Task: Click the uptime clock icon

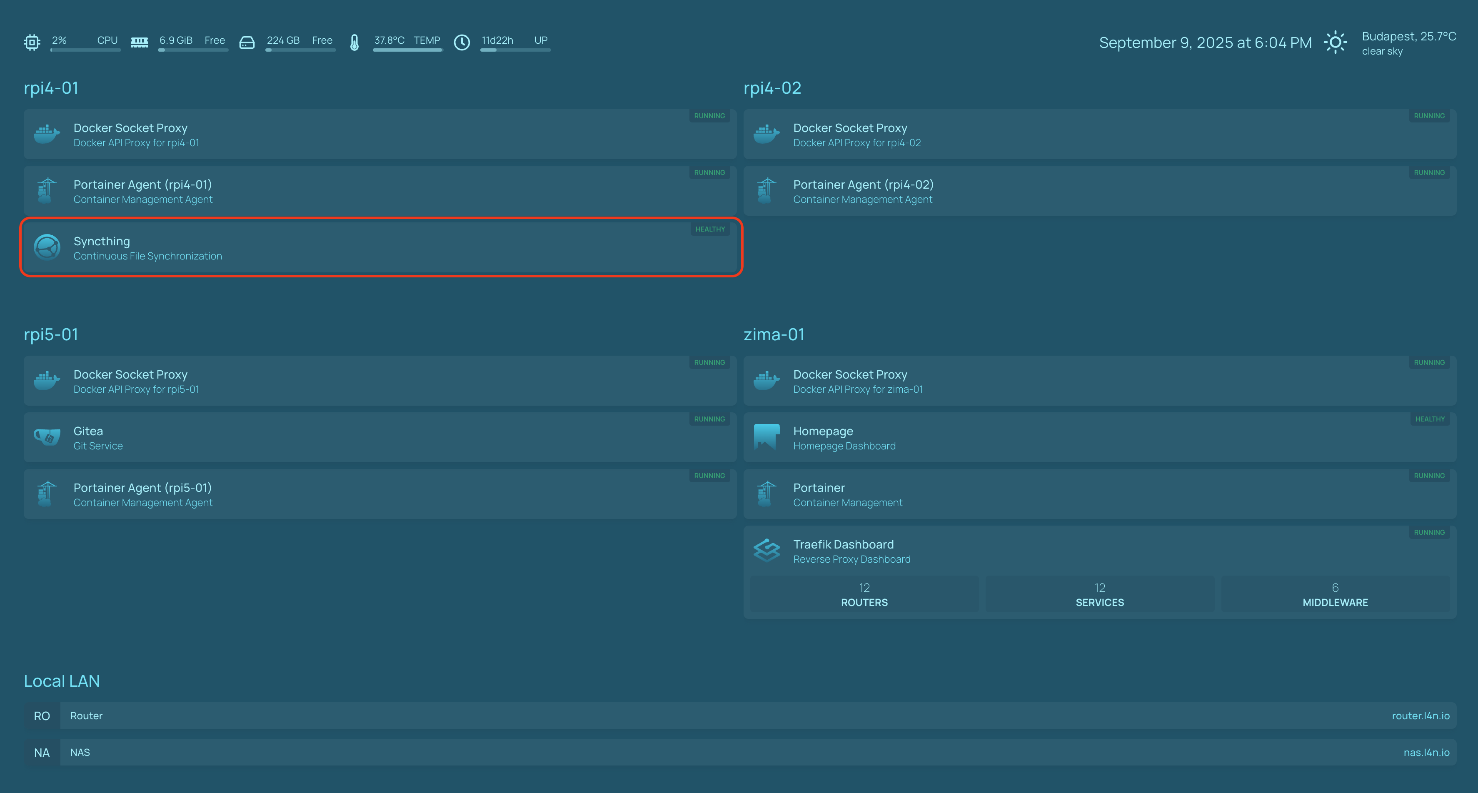Action: point(462,42)
